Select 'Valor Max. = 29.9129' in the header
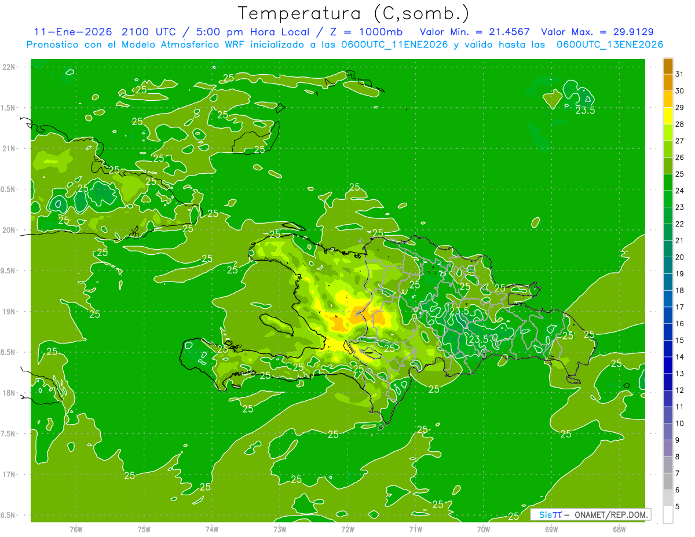Screen dimensions: 695x537 click(597, 32)
